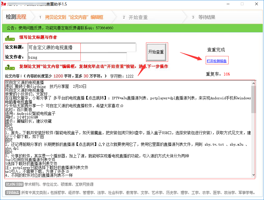Switch to step 2 开始查重

(138, 17)
